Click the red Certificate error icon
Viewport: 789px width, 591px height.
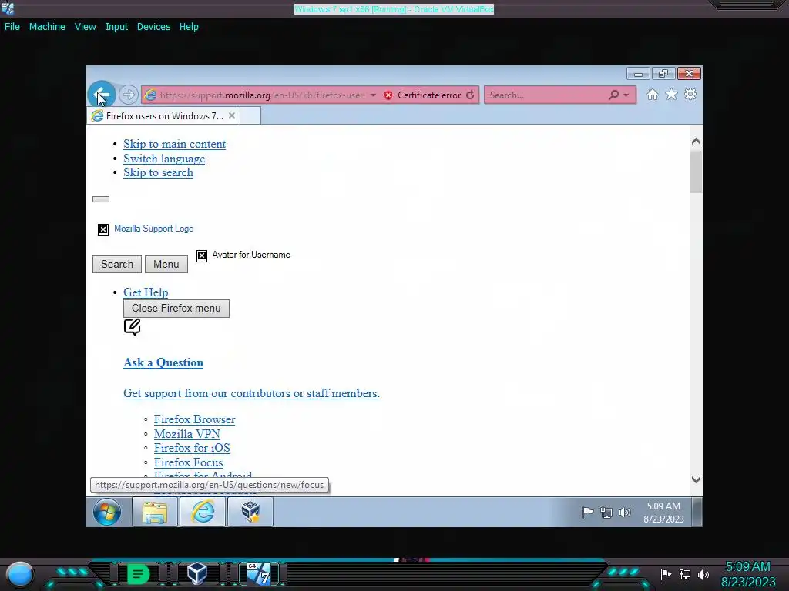tap(388, 95)
